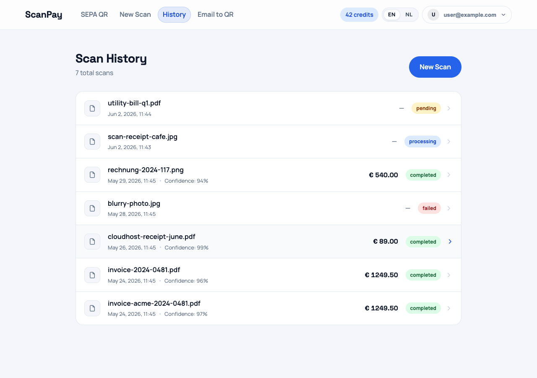The width and height of the screenshot is (537, 378).
Task: Click the May 26, 2026, 11:45 timestamp
Action: pos(132,248)
